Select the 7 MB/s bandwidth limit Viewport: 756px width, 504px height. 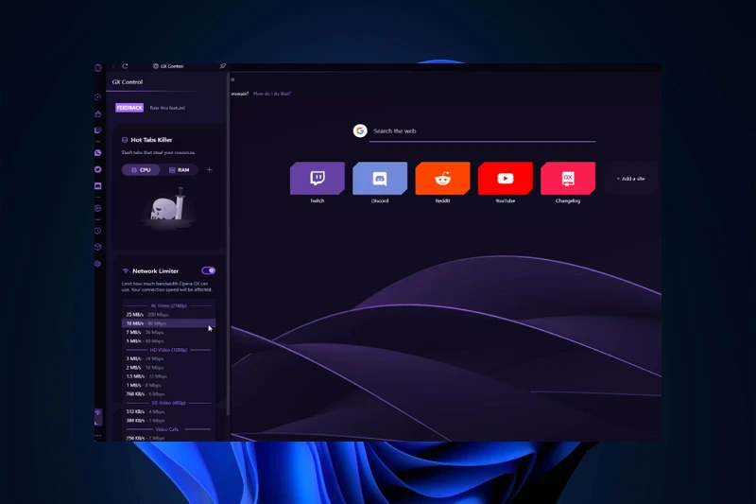coord(169,332)
